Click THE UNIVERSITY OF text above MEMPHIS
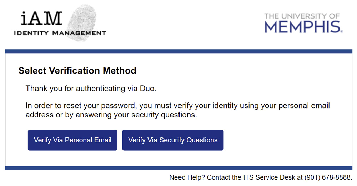This screenshot has width=357, height=186. pyautogui.click(x=302, y=16)
